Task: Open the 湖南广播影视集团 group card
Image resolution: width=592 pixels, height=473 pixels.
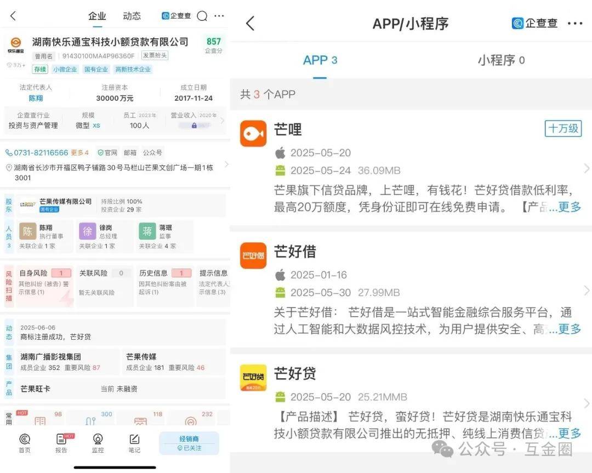Action: 68,362
